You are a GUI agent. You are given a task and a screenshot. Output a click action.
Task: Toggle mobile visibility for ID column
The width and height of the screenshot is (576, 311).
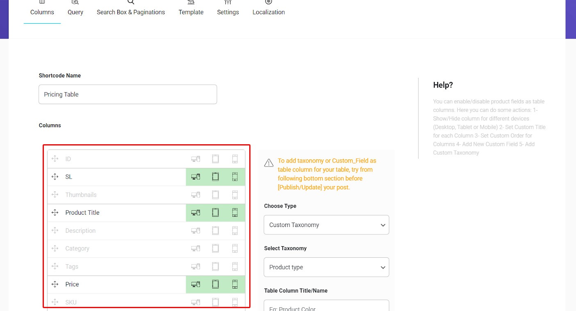(235, 159)
